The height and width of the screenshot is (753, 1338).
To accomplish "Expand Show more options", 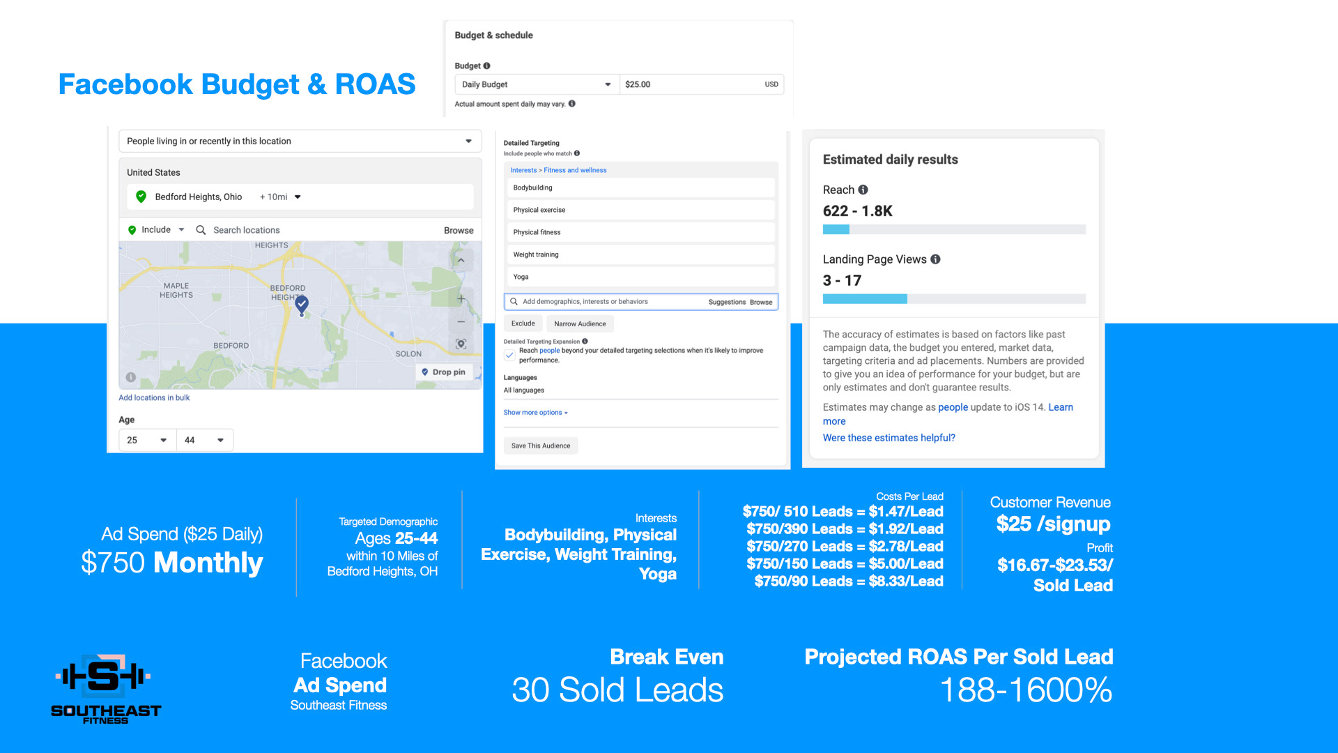I will click(x=535, y=413).
